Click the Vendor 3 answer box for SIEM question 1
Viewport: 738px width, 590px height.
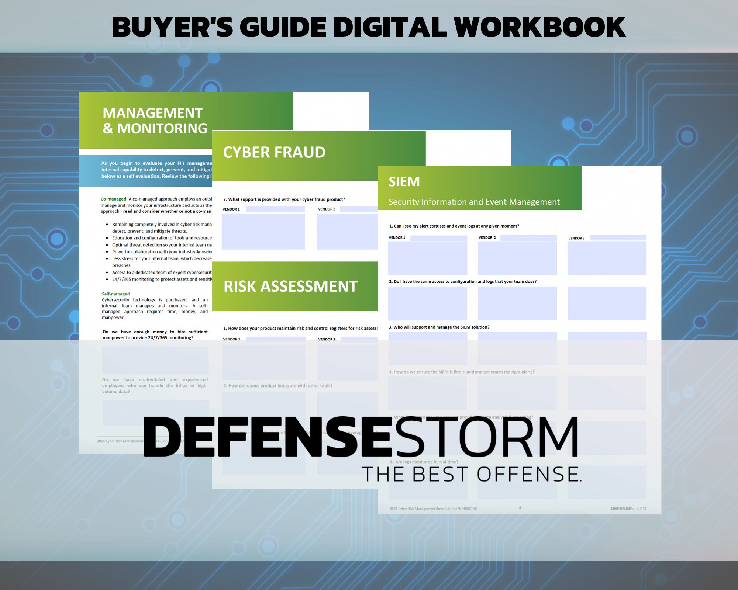click(607, 258)
